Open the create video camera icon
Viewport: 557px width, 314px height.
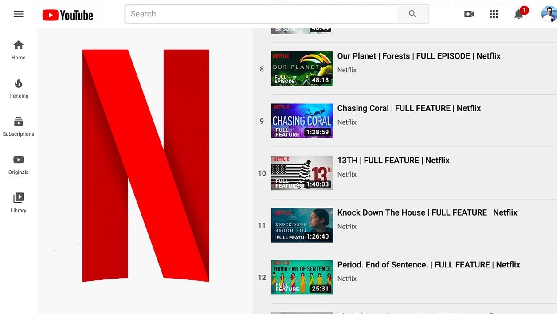(x=469, y=14)
